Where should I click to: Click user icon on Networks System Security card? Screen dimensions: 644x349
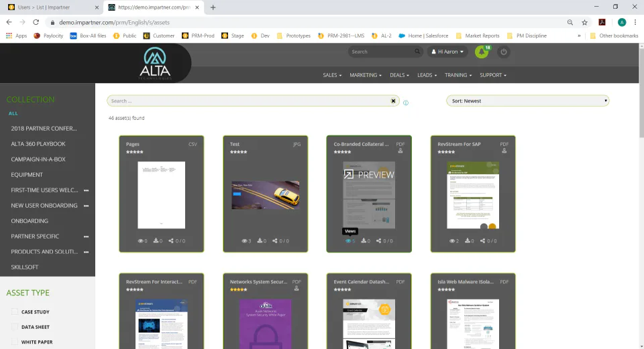tap(297, 289)
